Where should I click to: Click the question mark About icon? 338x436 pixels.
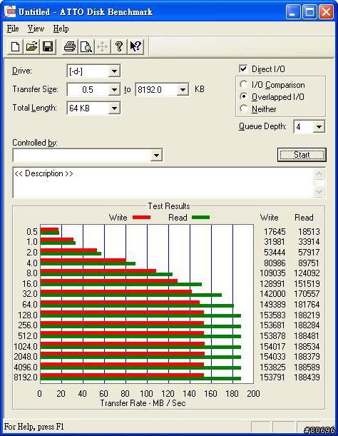[x=119, y=46]
